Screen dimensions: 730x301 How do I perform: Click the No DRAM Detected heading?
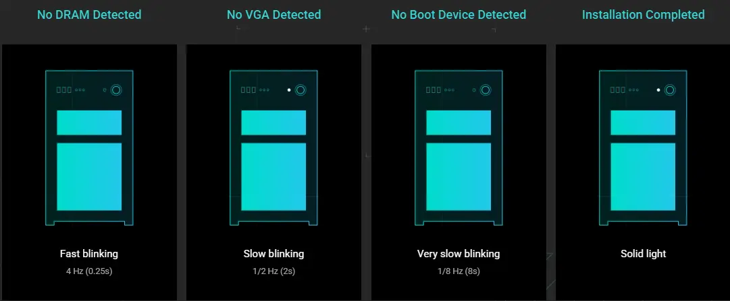[89, 14]
